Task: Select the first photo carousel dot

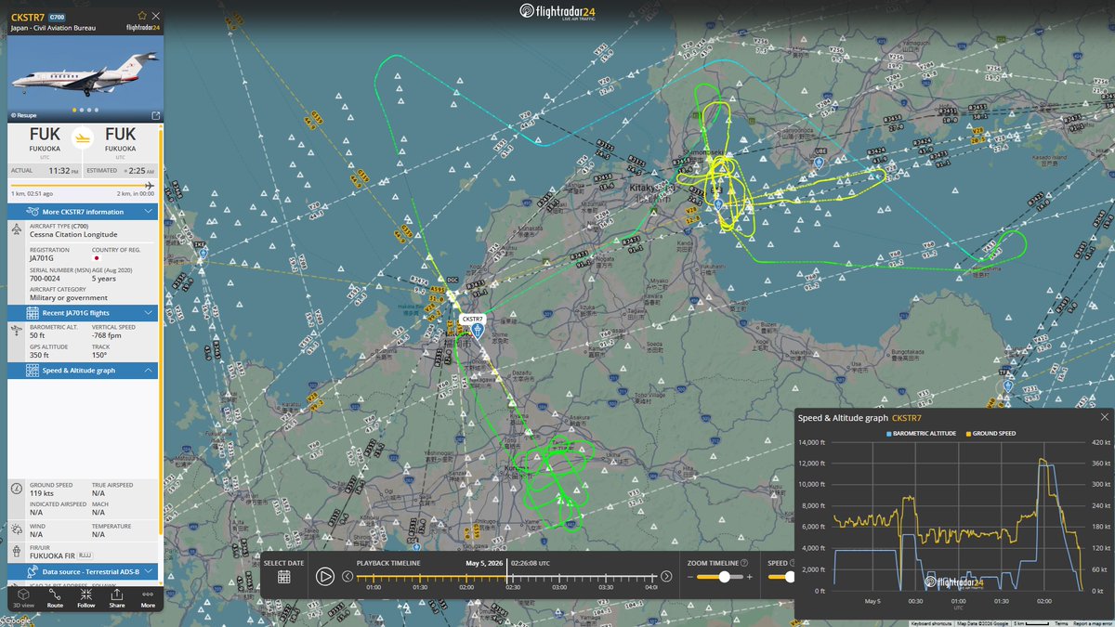Action: [74, 111]
